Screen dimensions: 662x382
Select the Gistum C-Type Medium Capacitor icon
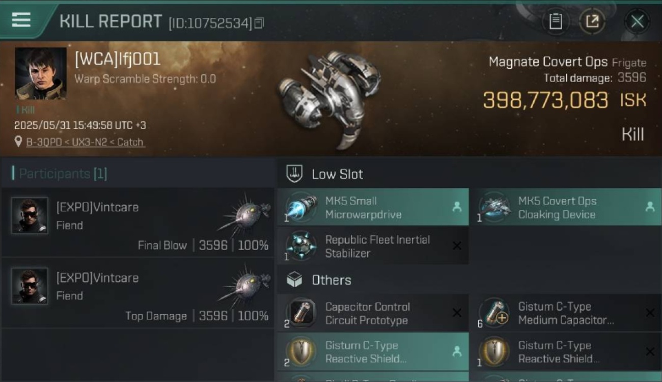[x=494, y=313]
